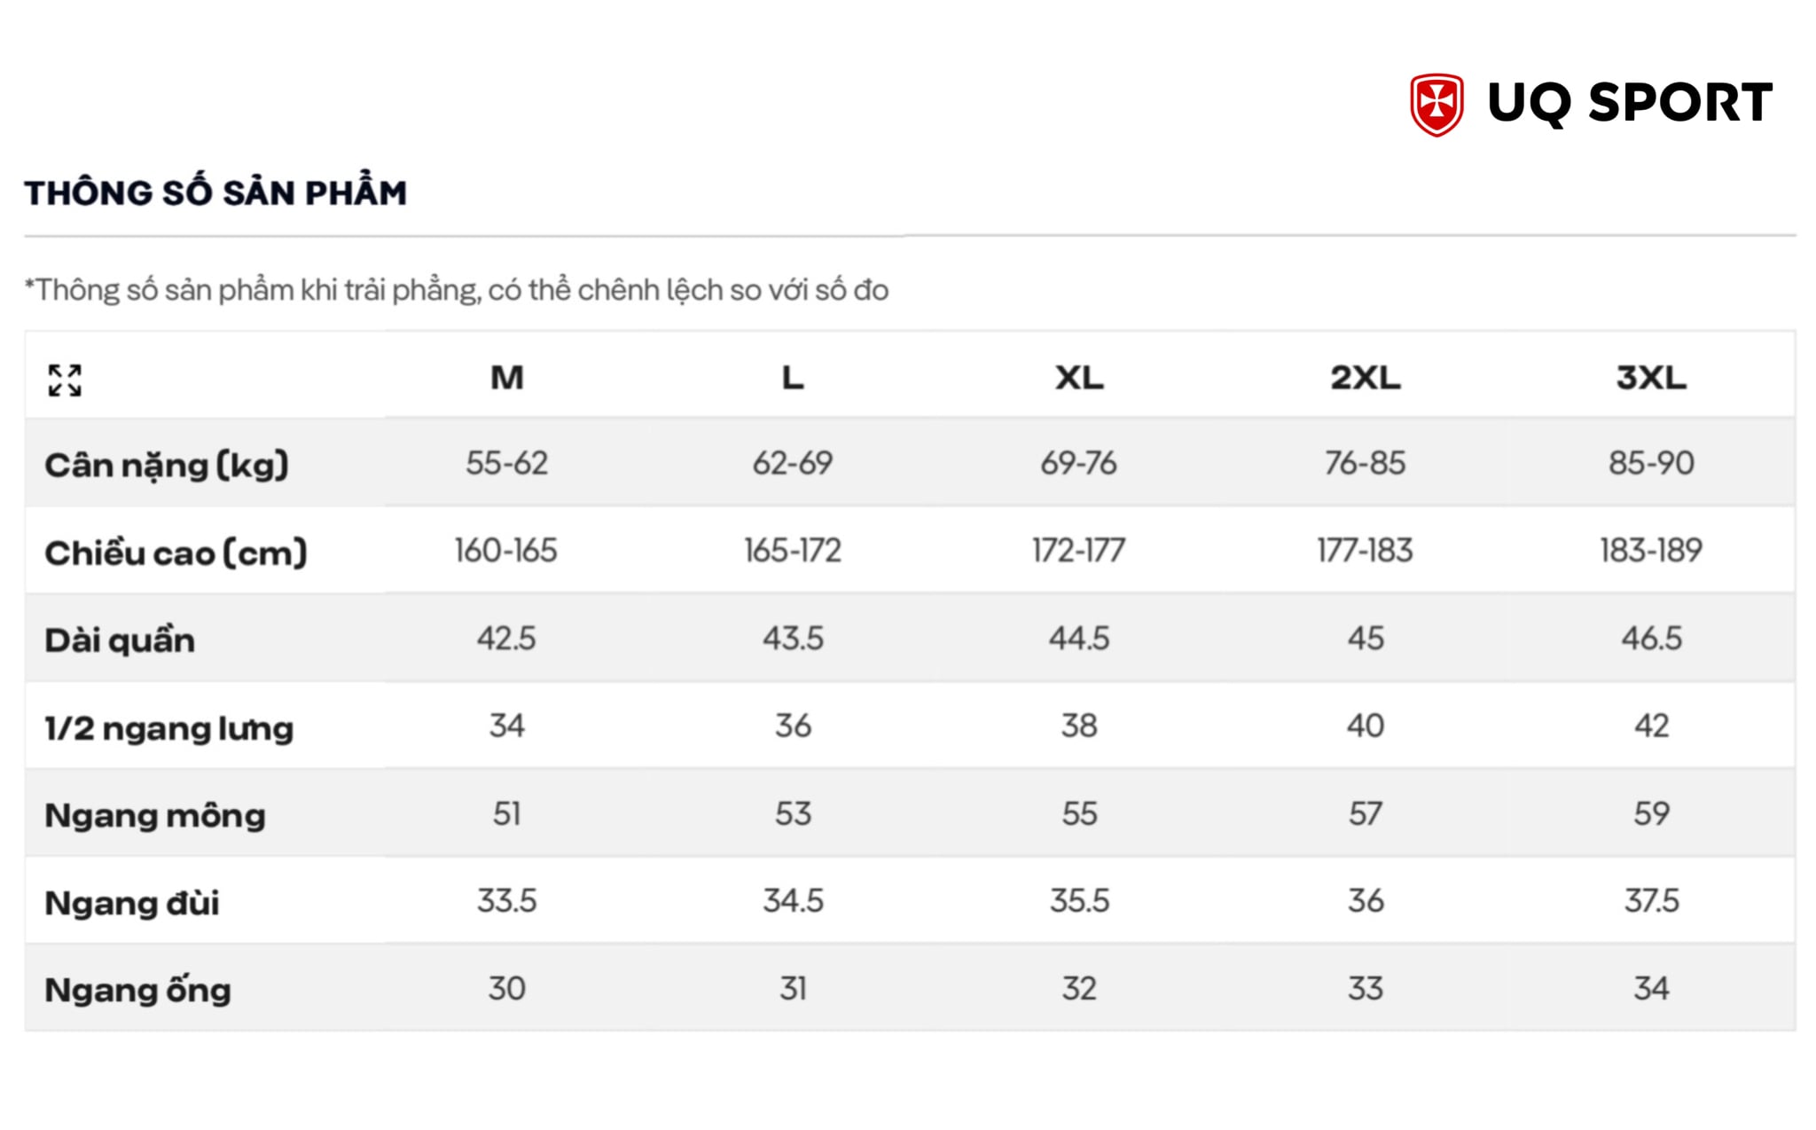Viewport: 1816px width, 1130px height.
Task: Click the UQ SPORT brand text
Action: coord(1630,103)
